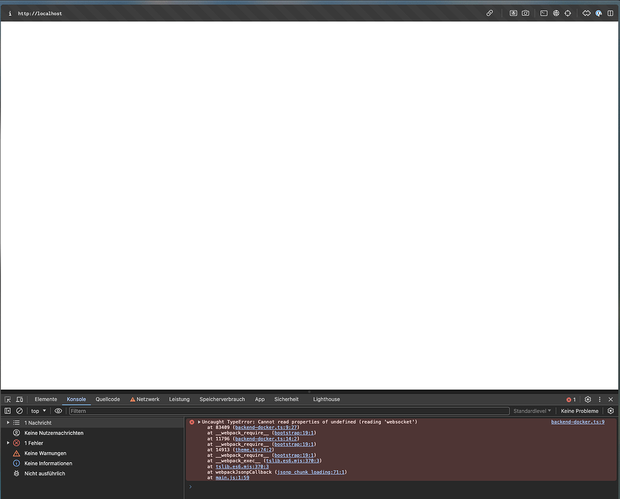Open the top execution context dropdown
The image size is (620, 499).
pos(39,411)
